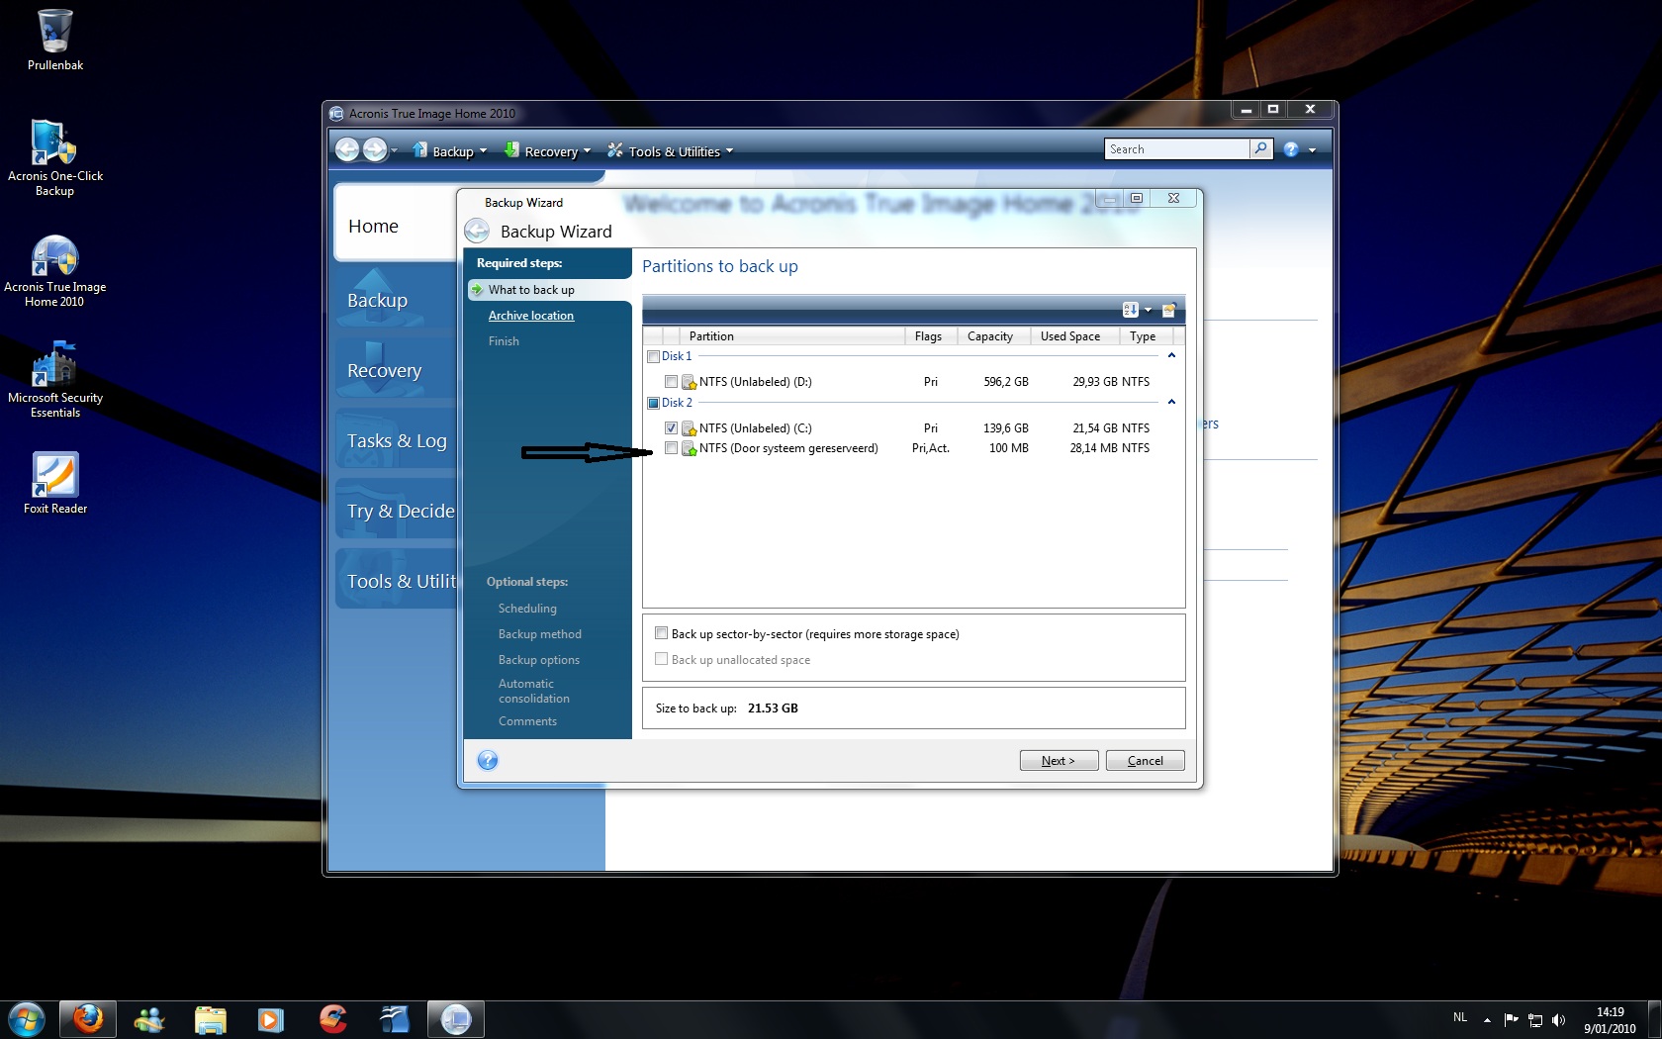This screenshot has height=1039, width=1662.
Task: Open the Backup sidebar section
Action: point(394,300)
